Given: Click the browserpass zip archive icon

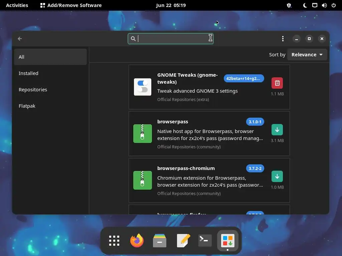Looking at the screenshot, I should (x=142, y=134).
